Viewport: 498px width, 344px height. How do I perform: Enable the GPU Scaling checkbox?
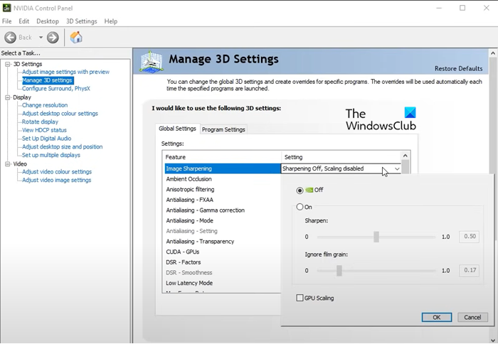pos(300,298)
